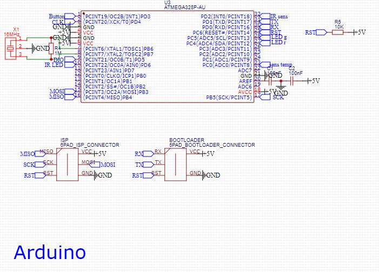Screen dimensions: 379x272
Task: Click pin label PD2(INT0/PCINT18)
Action: point(226,16)
